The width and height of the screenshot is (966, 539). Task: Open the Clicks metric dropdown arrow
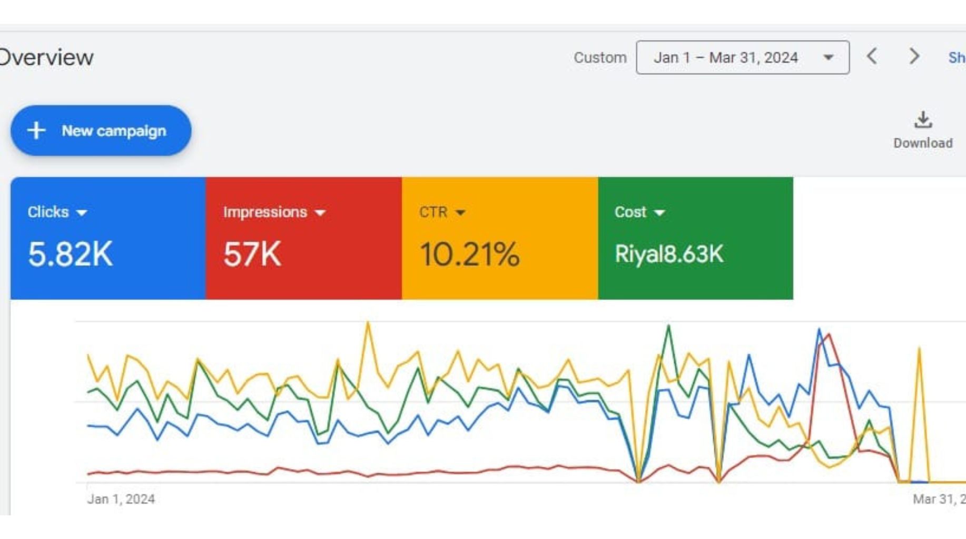tap(82, 213)
